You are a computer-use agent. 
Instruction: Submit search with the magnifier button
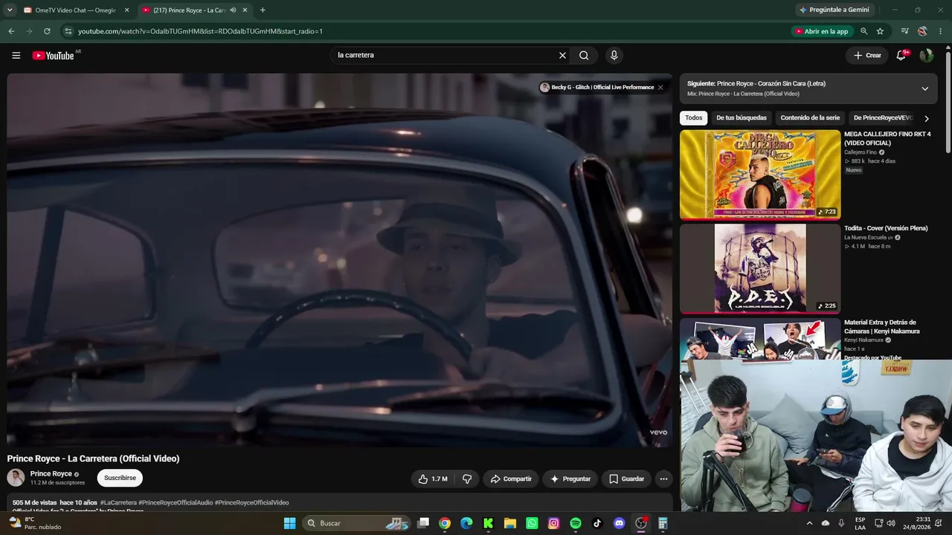(x=584, y=55)
